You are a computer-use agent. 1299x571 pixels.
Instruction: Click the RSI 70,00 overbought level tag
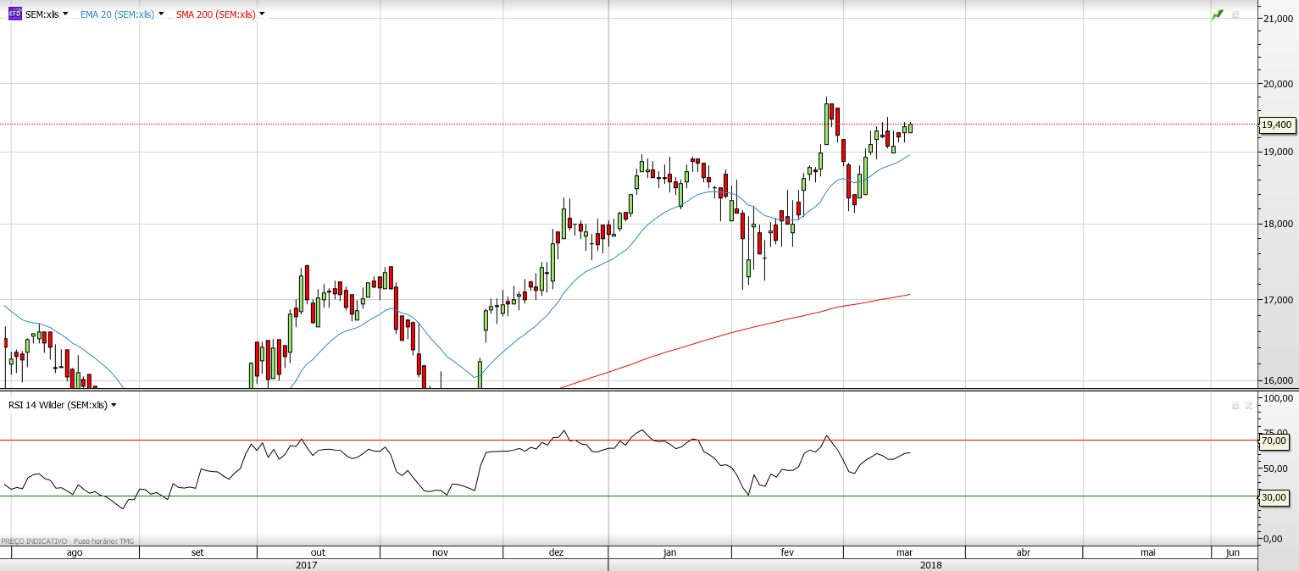[x=1274, y=441]
